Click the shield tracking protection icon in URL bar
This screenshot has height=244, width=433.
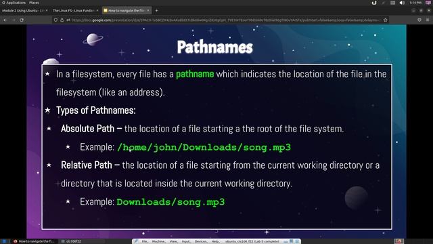click(x=55, y=20)
